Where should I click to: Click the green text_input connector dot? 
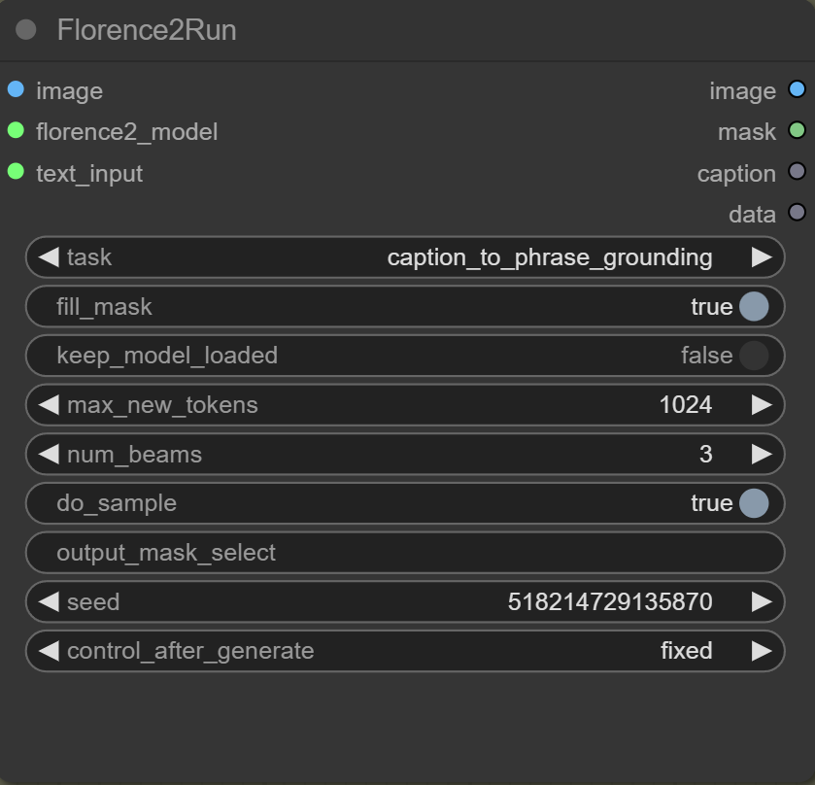(x=16, y=173)
